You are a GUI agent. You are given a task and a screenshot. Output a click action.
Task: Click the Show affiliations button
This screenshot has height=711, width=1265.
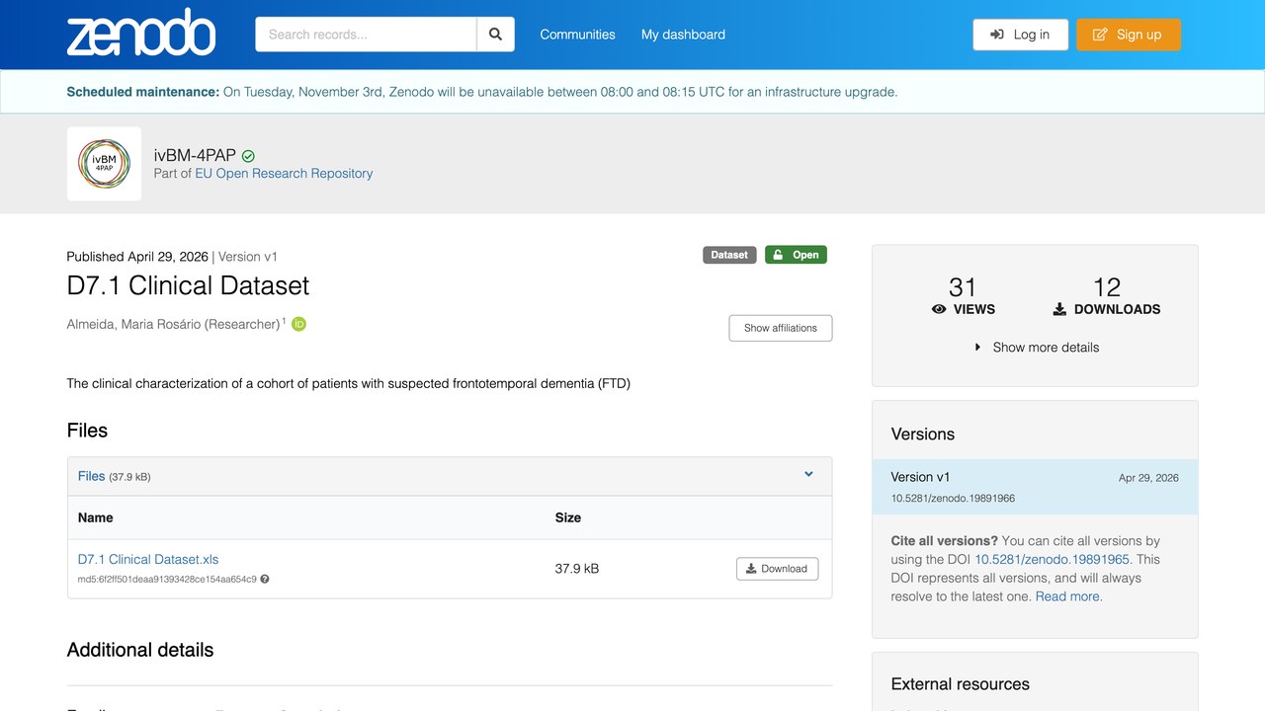(781, 328)
